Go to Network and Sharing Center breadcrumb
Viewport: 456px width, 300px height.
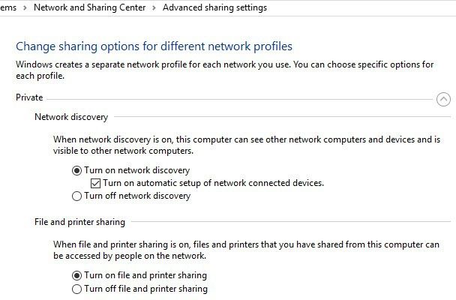coord(91,7)
